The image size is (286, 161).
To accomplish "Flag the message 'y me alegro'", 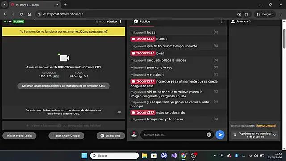I will click(x=216, y=75).
